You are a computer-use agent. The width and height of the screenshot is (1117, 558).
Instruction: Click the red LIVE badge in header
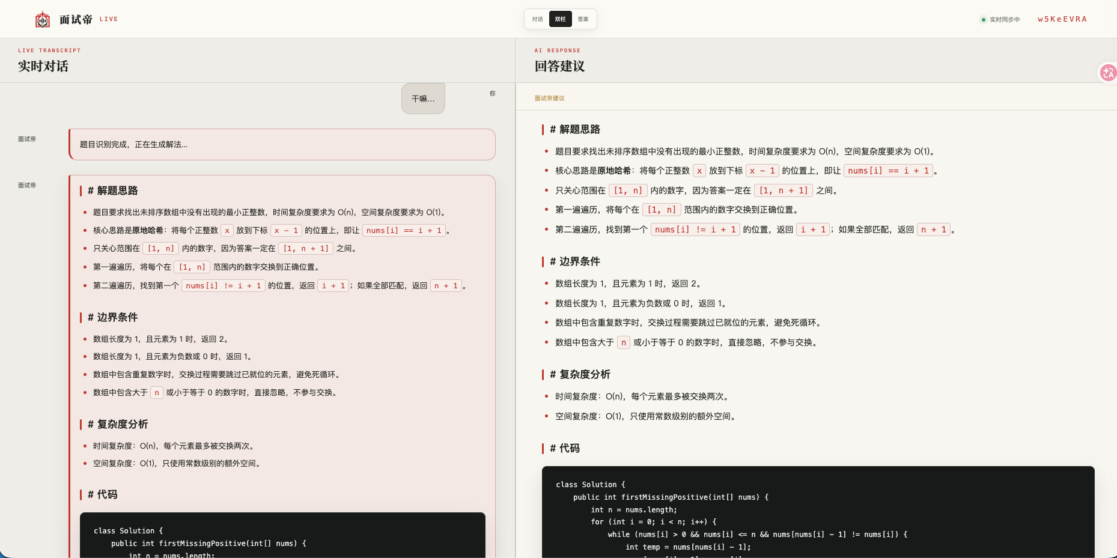tap(109, 19)
